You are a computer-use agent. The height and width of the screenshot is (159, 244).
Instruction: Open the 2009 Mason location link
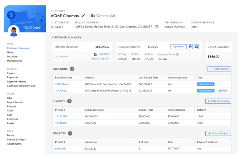tap(62, 84)
